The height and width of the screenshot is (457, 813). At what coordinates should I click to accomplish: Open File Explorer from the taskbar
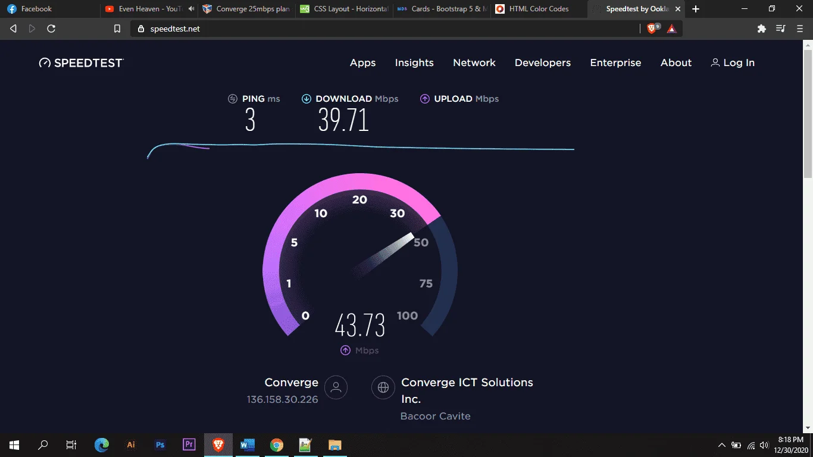click(x=335, y=445)
